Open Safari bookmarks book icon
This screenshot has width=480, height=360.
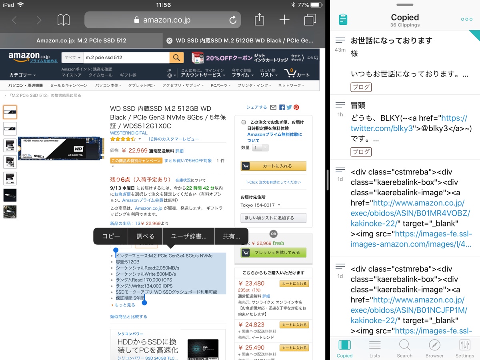64,20
